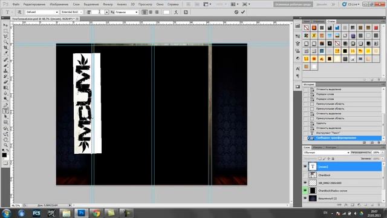Screen dimensions: 387x218
Task: Select the Eraser tool
Action: [x=5, y=82]
